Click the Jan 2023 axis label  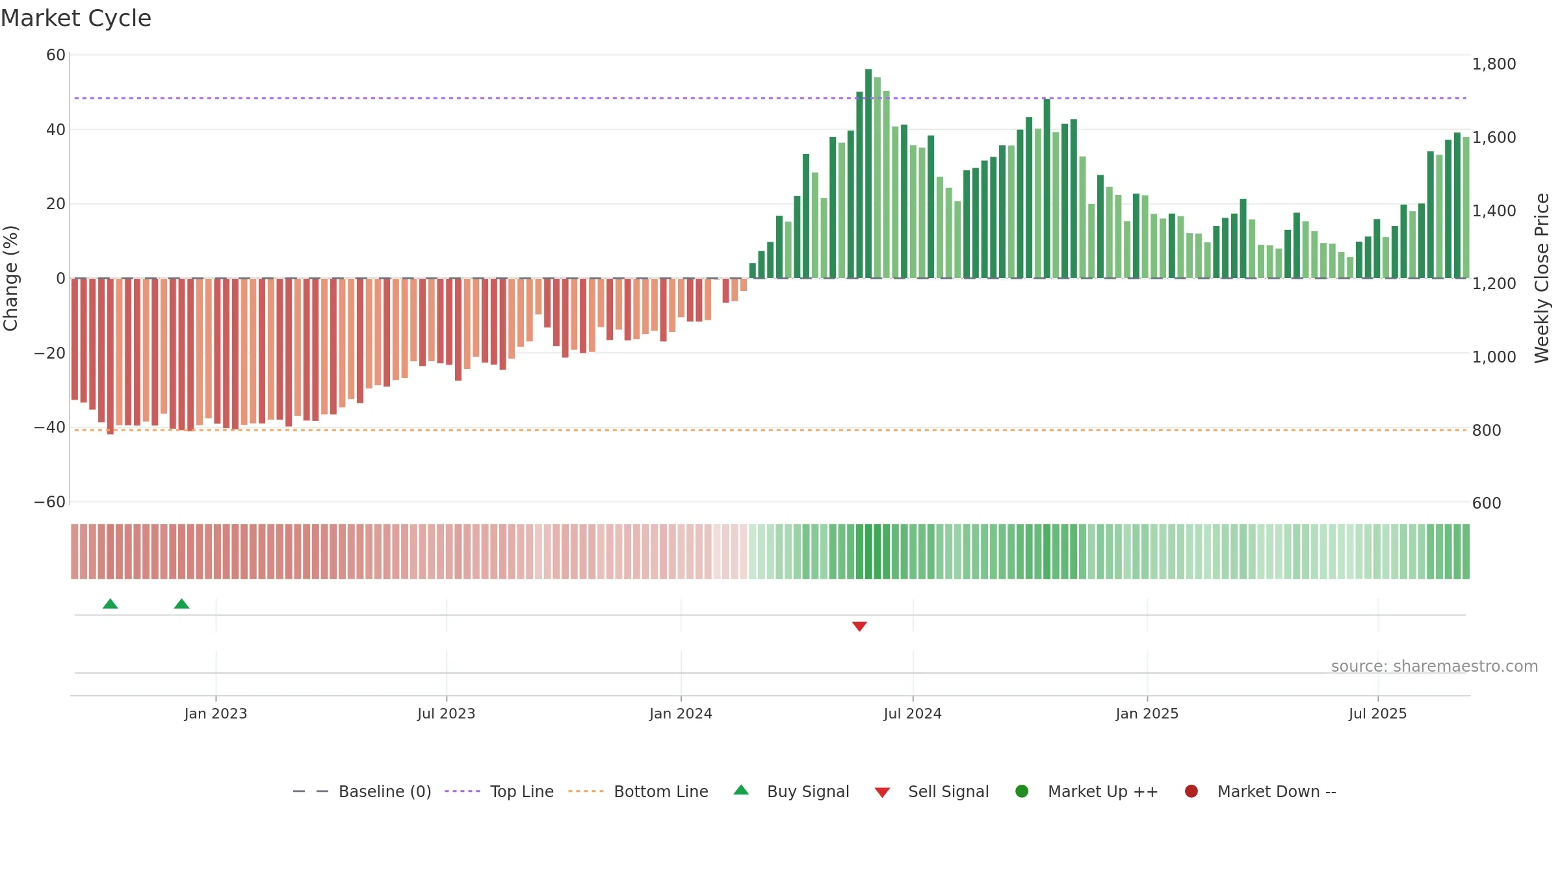[216, 714]
